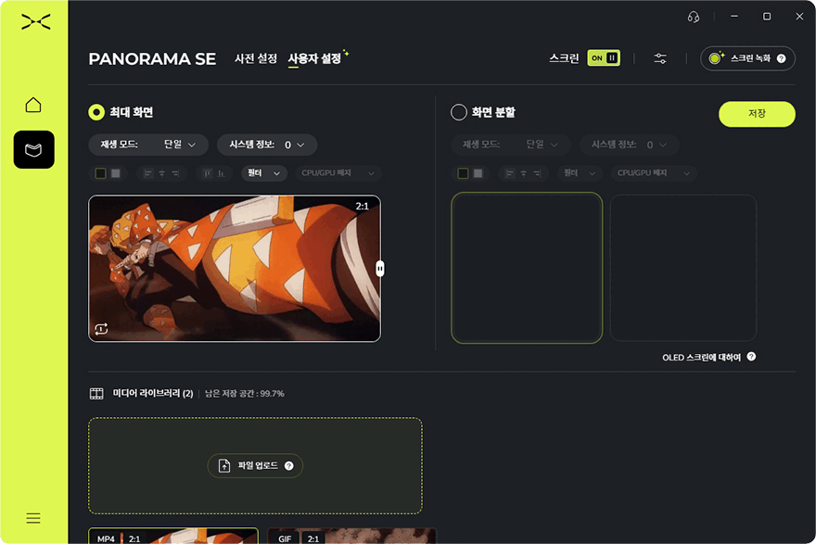Select the screen panel icon in sidebar
Viewport: 816px width, 544px height.
pyautogui.click(x=33, y=150)
